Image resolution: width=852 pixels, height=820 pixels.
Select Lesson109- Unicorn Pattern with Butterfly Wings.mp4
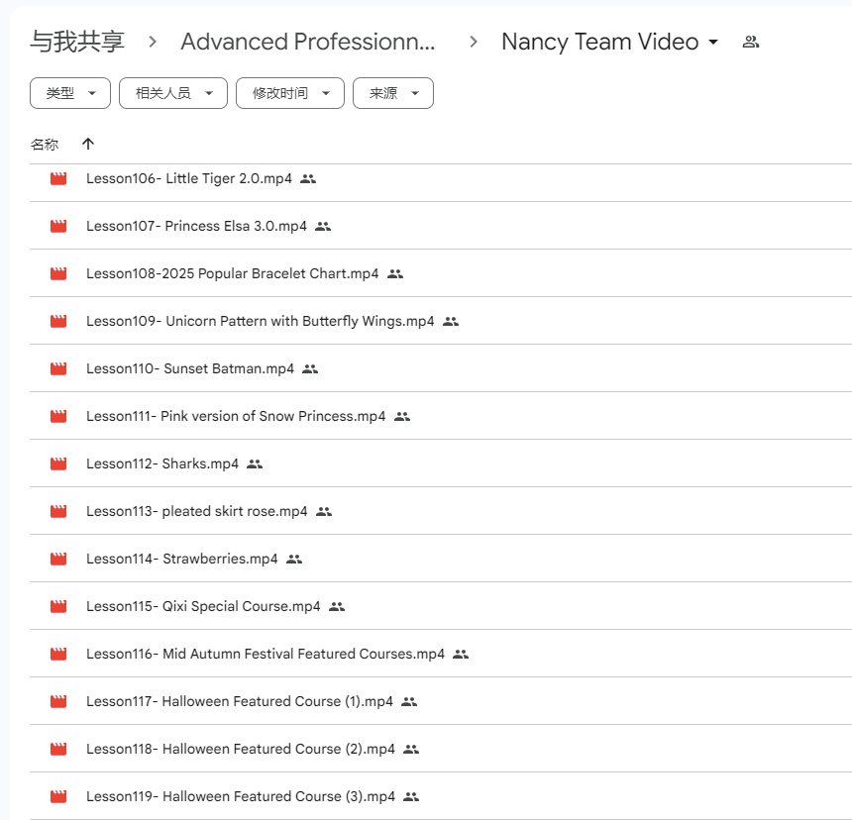pos(260,321)
